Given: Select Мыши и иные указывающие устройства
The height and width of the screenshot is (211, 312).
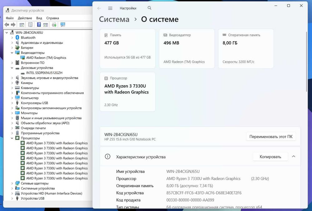Looking at the screenshot, I should point(51,118).
